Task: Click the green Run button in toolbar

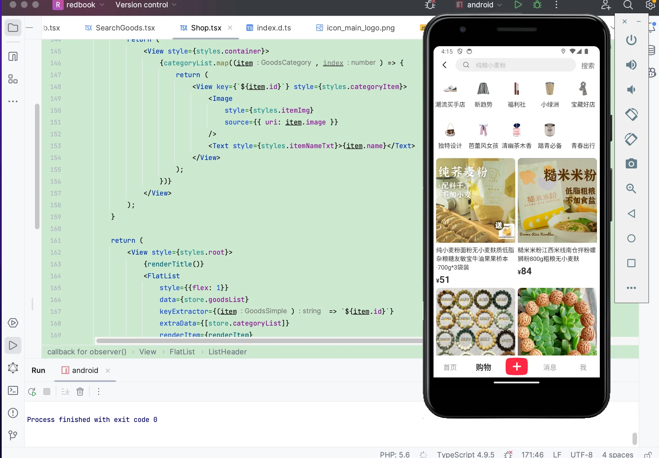Action: pos(518,5)
